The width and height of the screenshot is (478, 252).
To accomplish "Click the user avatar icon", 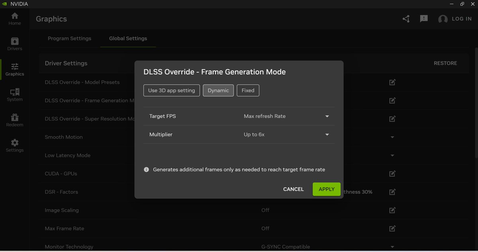I will point(443,19).
